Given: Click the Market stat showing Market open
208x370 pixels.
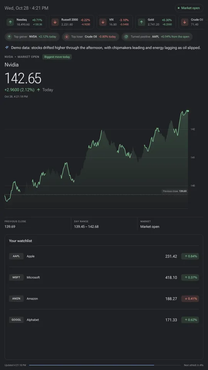Looking at the screenshot, I should [150, 227].
